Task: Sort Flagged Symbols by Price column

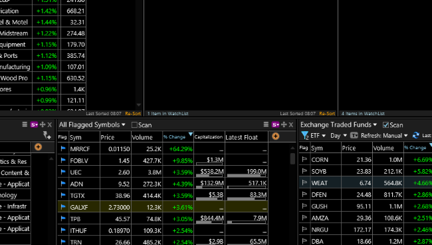Action: (116, 137)
